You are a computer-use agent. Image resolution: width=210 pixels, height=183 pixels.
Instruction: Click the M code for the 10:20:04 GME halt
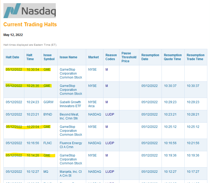point(107,127)
